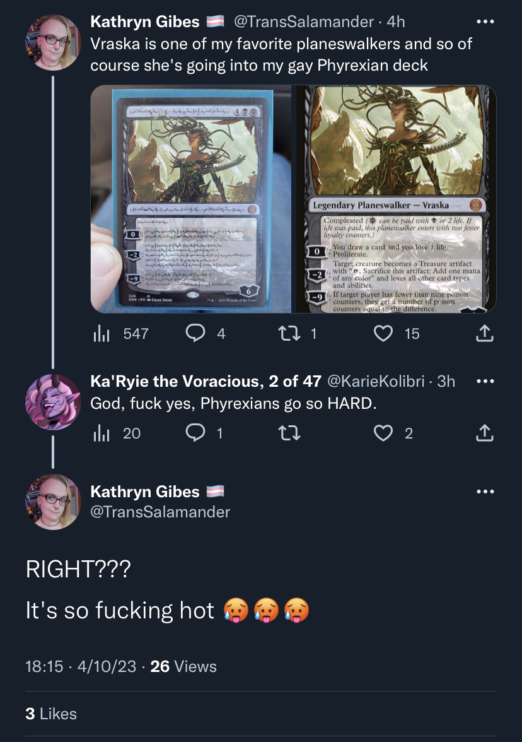Share the Vraska planeswalker tweet
This screenshot has width=522, height=742.
tap(485, 334)
